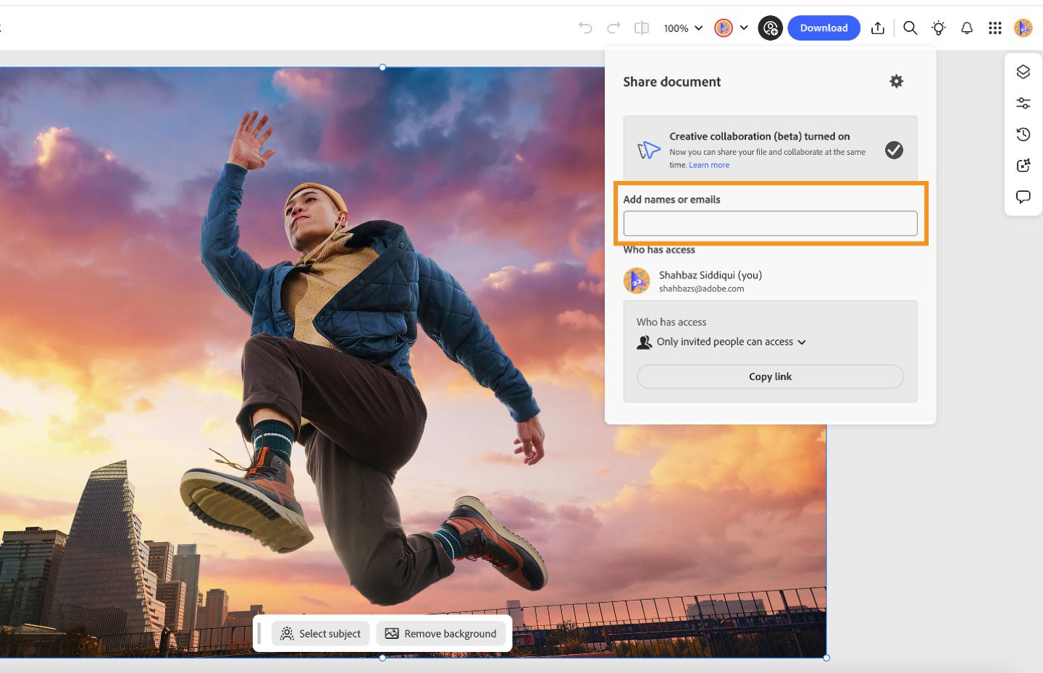The height and width of the screenshot is (673, 1043).
Task: Open the generative AI edit panel
Action: coord(1023,165)
